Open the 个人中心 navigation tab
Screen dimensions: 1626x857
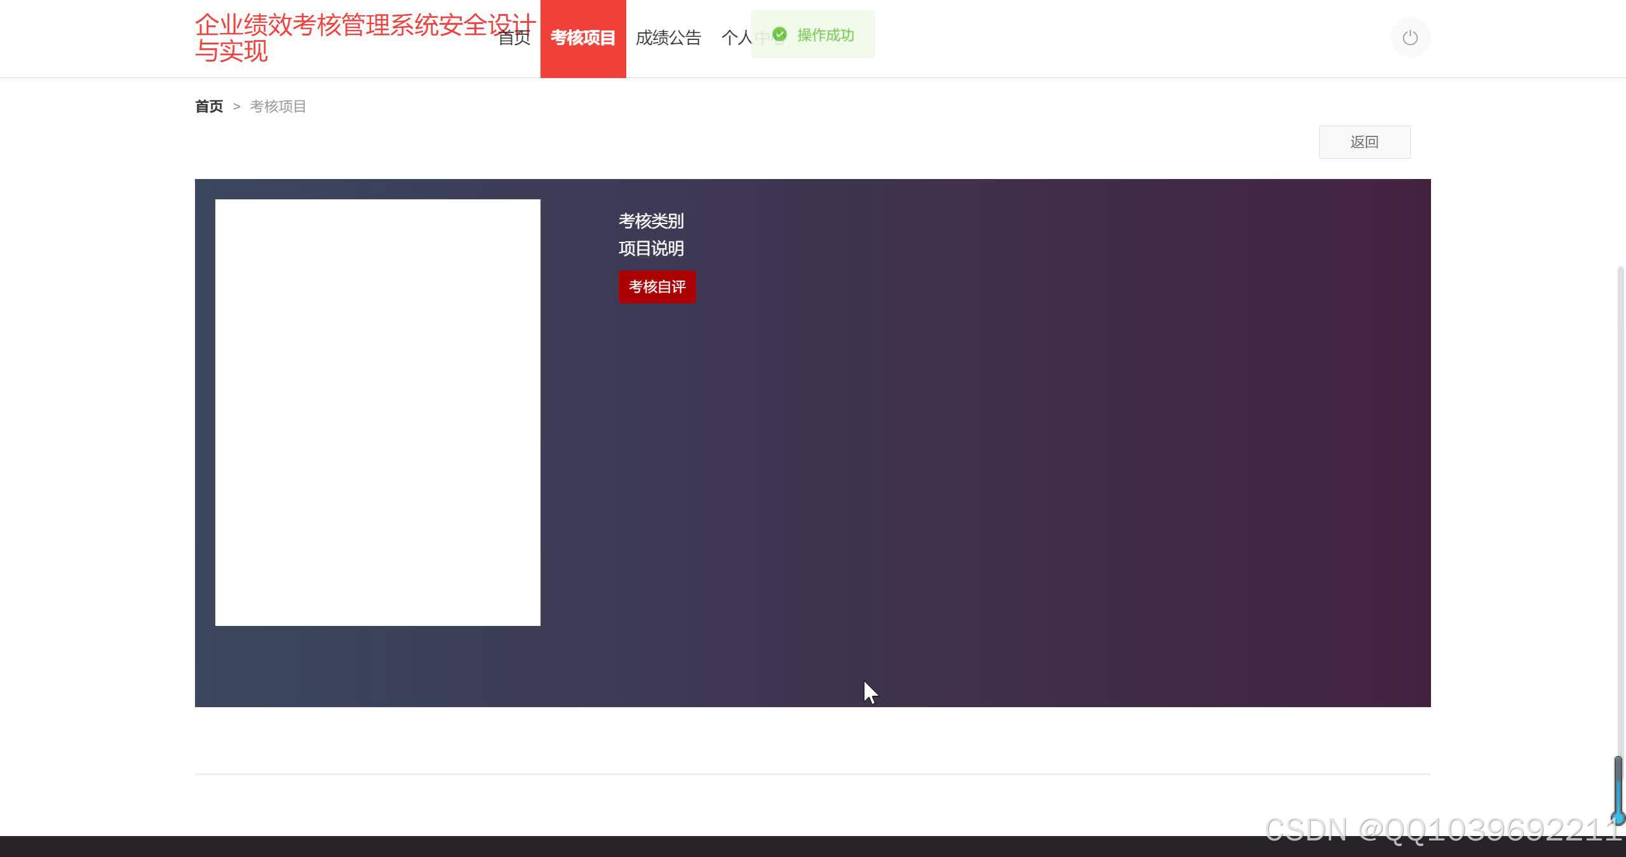[737, 38]
